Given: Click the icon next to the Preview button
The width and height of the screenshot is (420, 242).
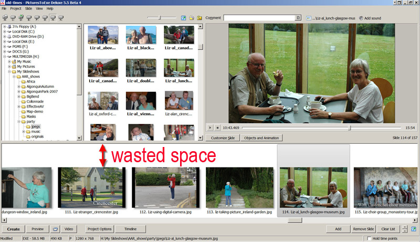Looking at the screenshot, I should click(x=55, y=229).
